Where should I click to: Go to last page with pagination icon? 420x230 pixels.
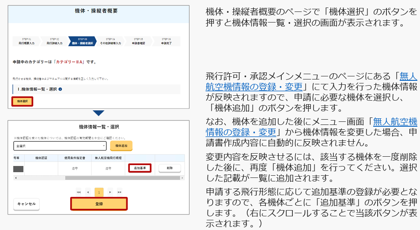coord(120,192)
